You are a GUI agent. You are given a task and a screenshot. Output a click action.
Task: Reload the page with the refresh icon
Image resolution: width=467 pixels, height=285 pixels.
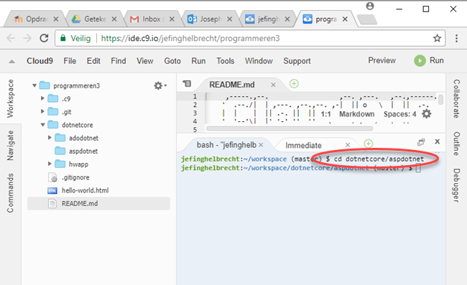pos(44,38)
